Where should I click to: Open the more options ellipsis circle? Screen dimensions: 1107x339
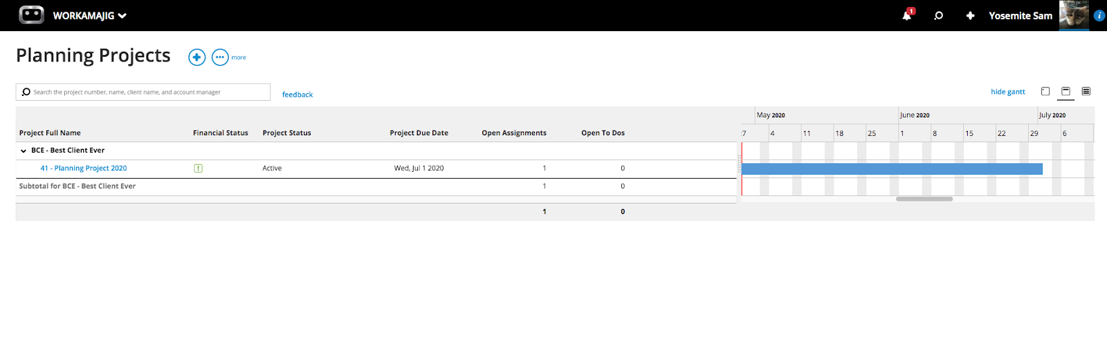pos(220,57)
